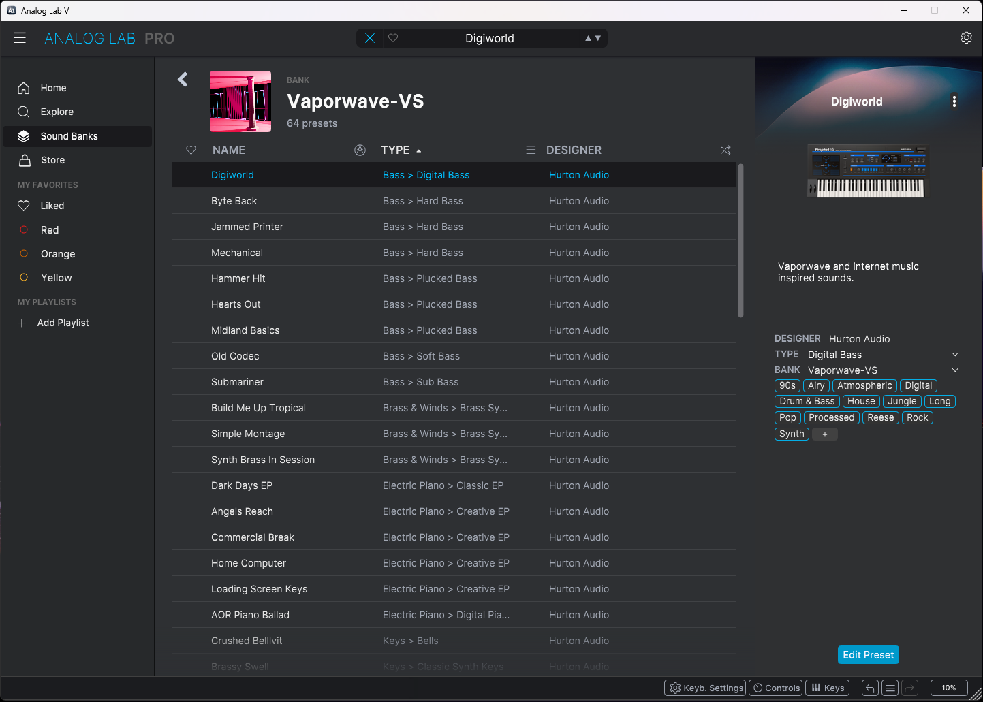Screen dimensions: 983x702
Task: Undo last action in bottom bar
Action: [870, 688]
